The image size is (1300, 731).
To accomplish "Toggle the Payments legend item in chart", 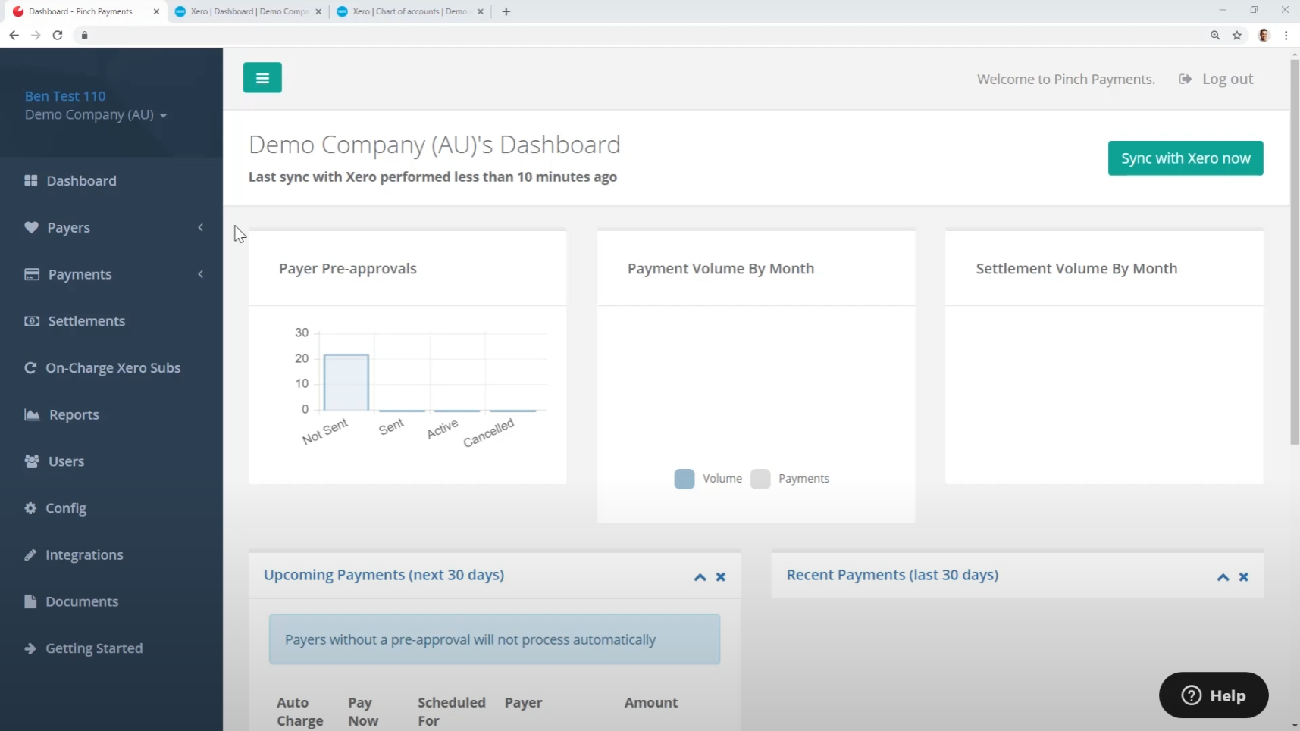I will [x=790, y=479].
